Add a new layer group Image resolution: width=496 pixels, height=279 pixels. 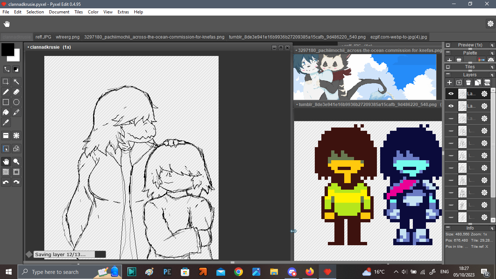[x=459, y=82]
